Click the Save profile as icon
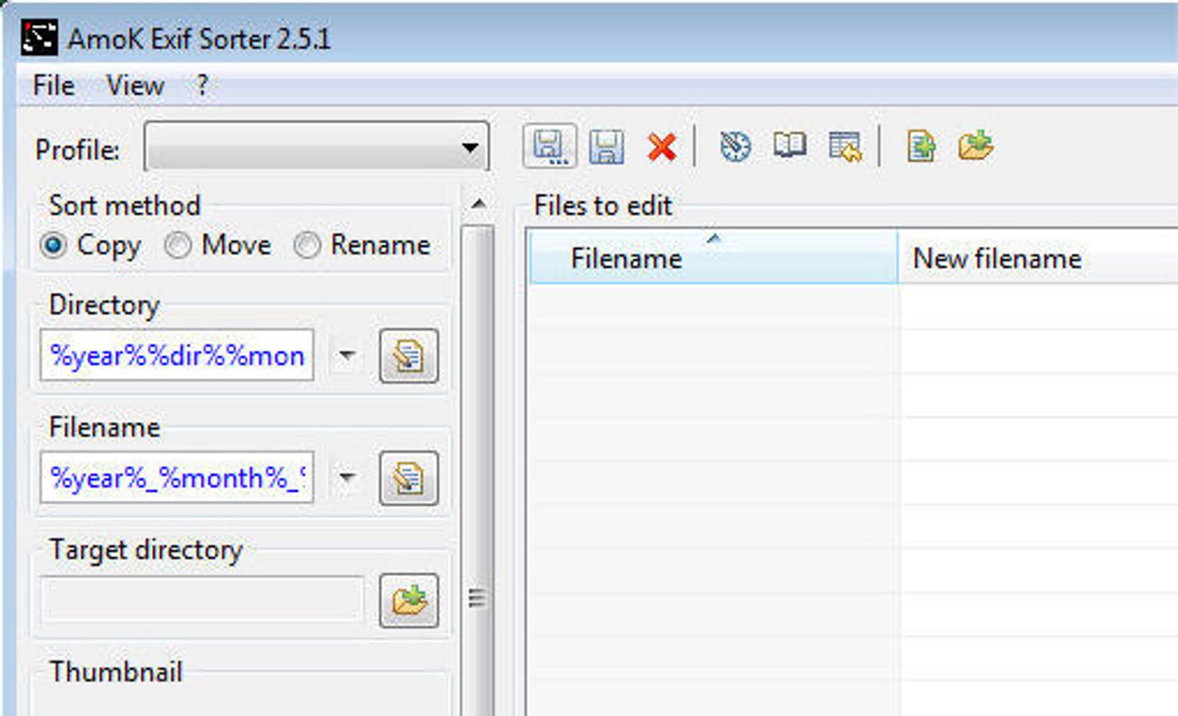 [x=550, y=146]
